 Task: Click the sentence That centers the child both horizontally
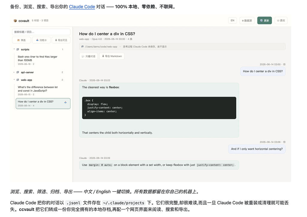[117, 133]
